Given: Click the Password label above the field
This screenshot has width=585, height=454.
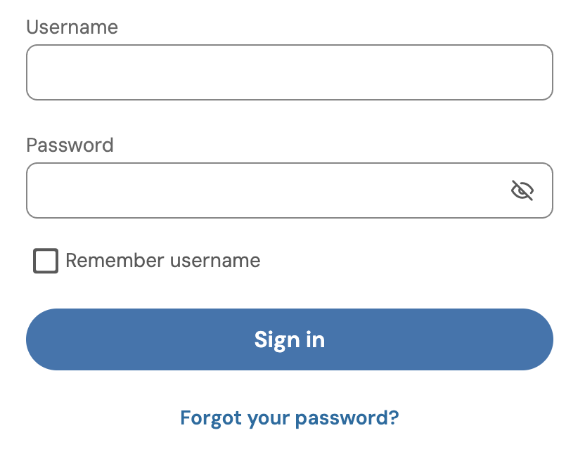Looking at the screenshot, I should tap(70, 145).
